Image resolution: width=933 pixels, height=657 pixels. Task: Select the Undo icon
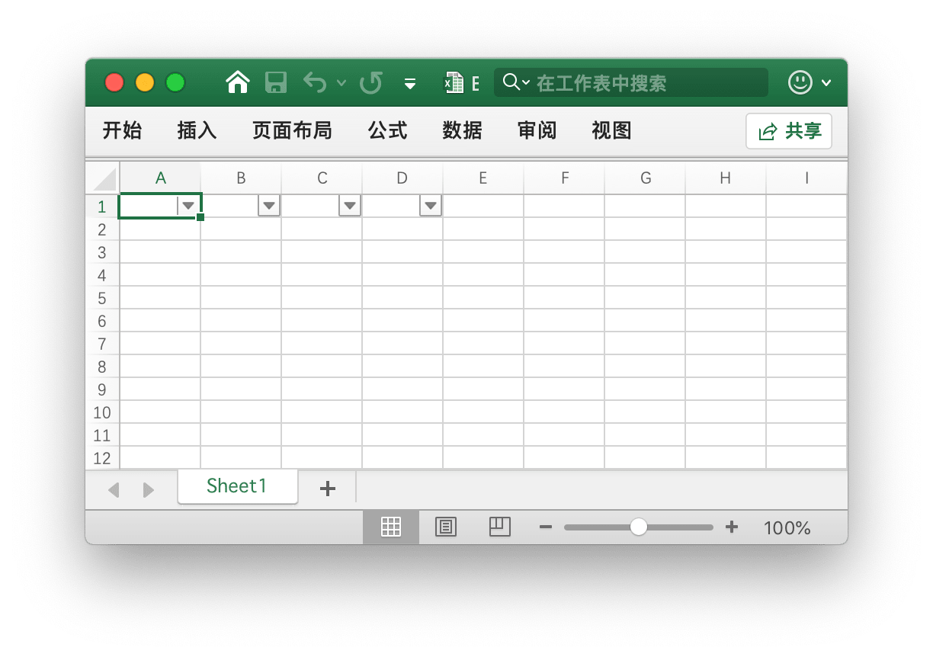tap(315, 82)
